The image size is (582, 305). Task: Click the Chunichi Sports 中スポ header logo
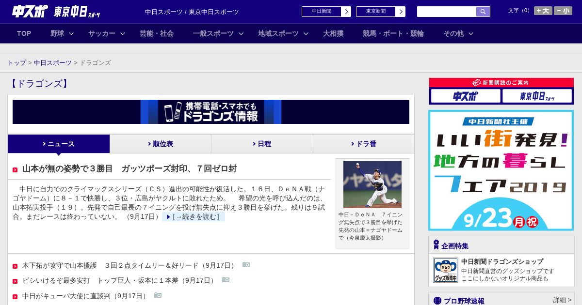(x=30, y=11)
